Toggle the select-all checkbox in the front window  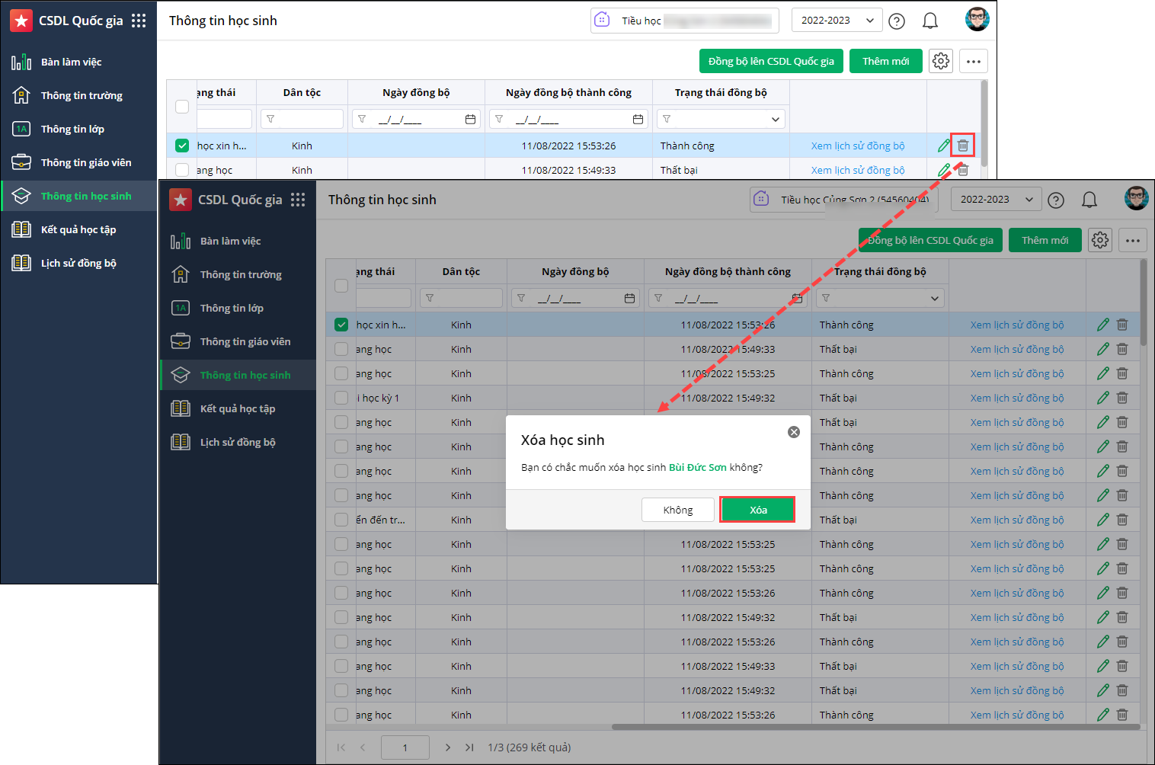341,286
